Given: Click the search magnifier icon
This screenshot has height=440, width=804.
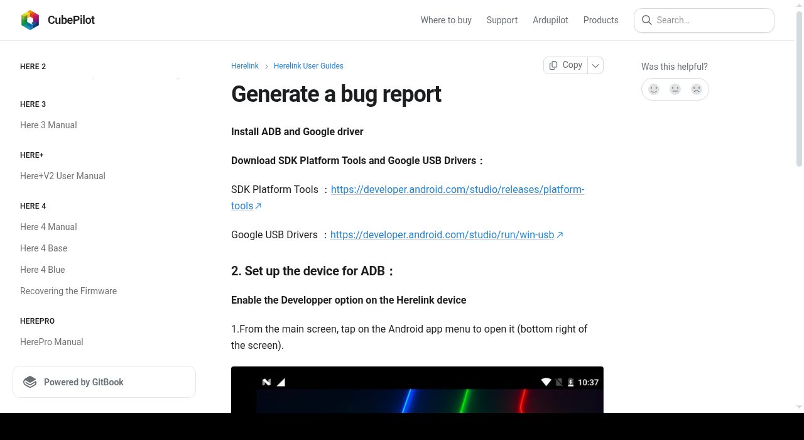Looking at the screenshot, I should click(647, 20).
